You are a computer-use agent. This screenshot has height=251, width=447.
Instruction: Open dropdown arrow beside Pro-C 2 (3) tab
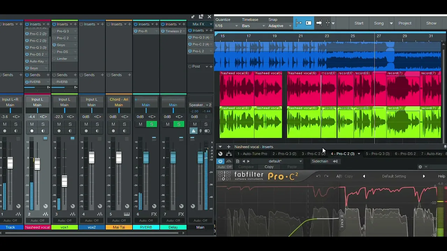(x=359, y=154)
